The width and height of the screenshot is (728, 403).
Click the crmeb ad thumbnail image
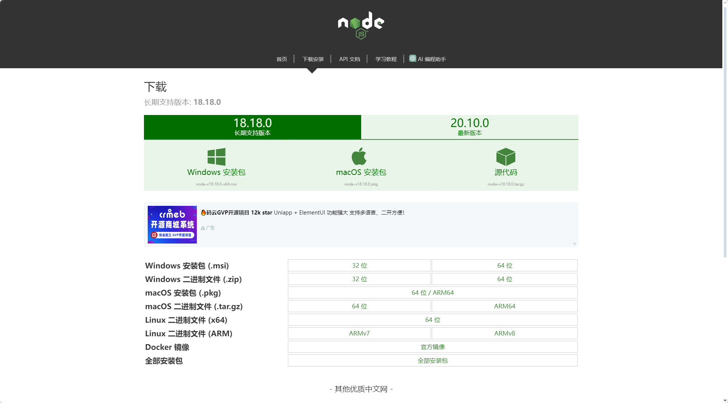(172, 225)
